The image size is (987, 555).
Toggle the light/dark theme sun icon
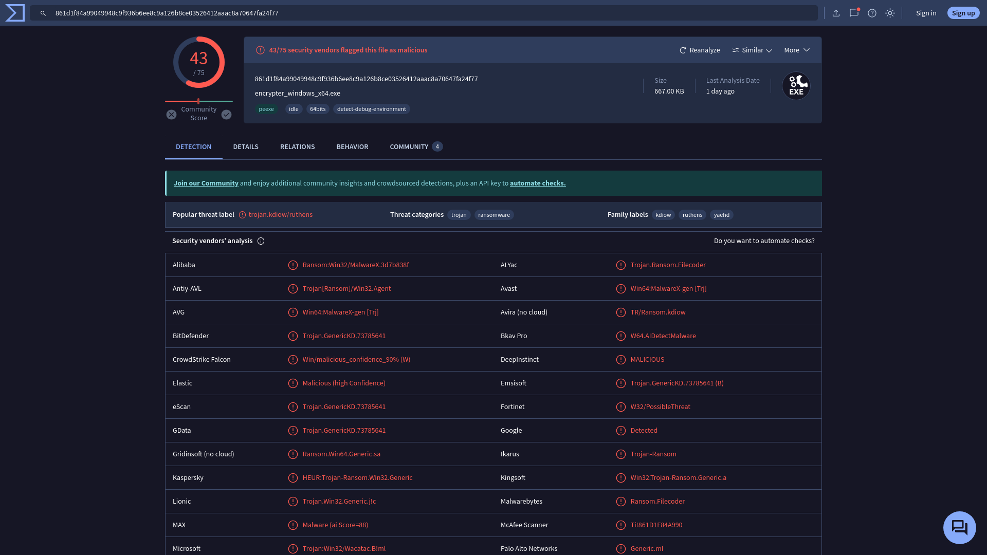(x=890, y=13)
